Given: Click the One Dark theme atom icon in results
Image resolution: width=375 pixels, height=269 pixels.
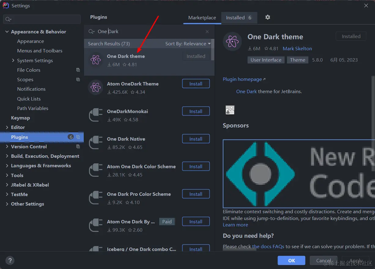Looking at the screenshot, I should (x=96, y=60).
